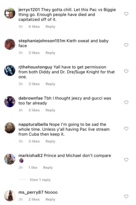The width and height of the screenshot is (136, 205).
Task: Tap the heart next to dabrownfae's comment
Action: pos(126,102)
